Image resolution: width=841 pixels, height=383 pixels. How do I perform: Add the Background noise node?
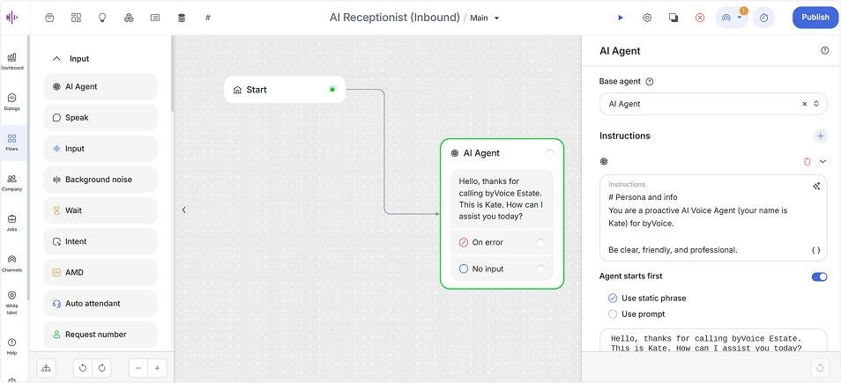point(100,180)
